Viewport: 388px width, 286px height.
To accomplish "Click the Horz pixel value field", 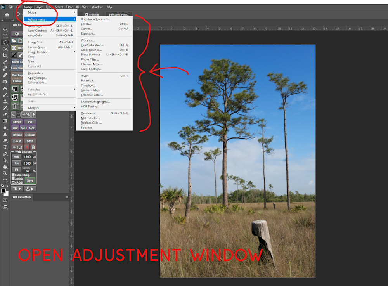I will (x=27, y=163).
